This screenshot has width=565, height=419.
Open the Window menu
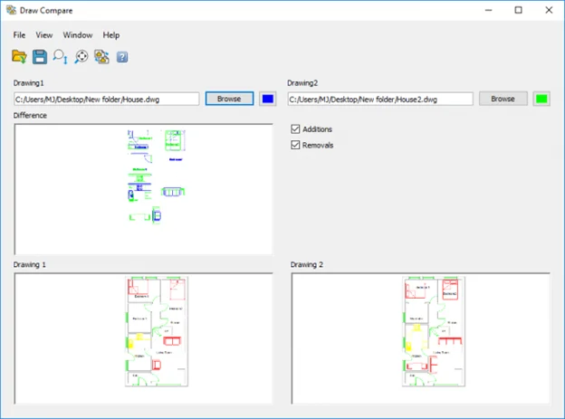pos(78,35)
